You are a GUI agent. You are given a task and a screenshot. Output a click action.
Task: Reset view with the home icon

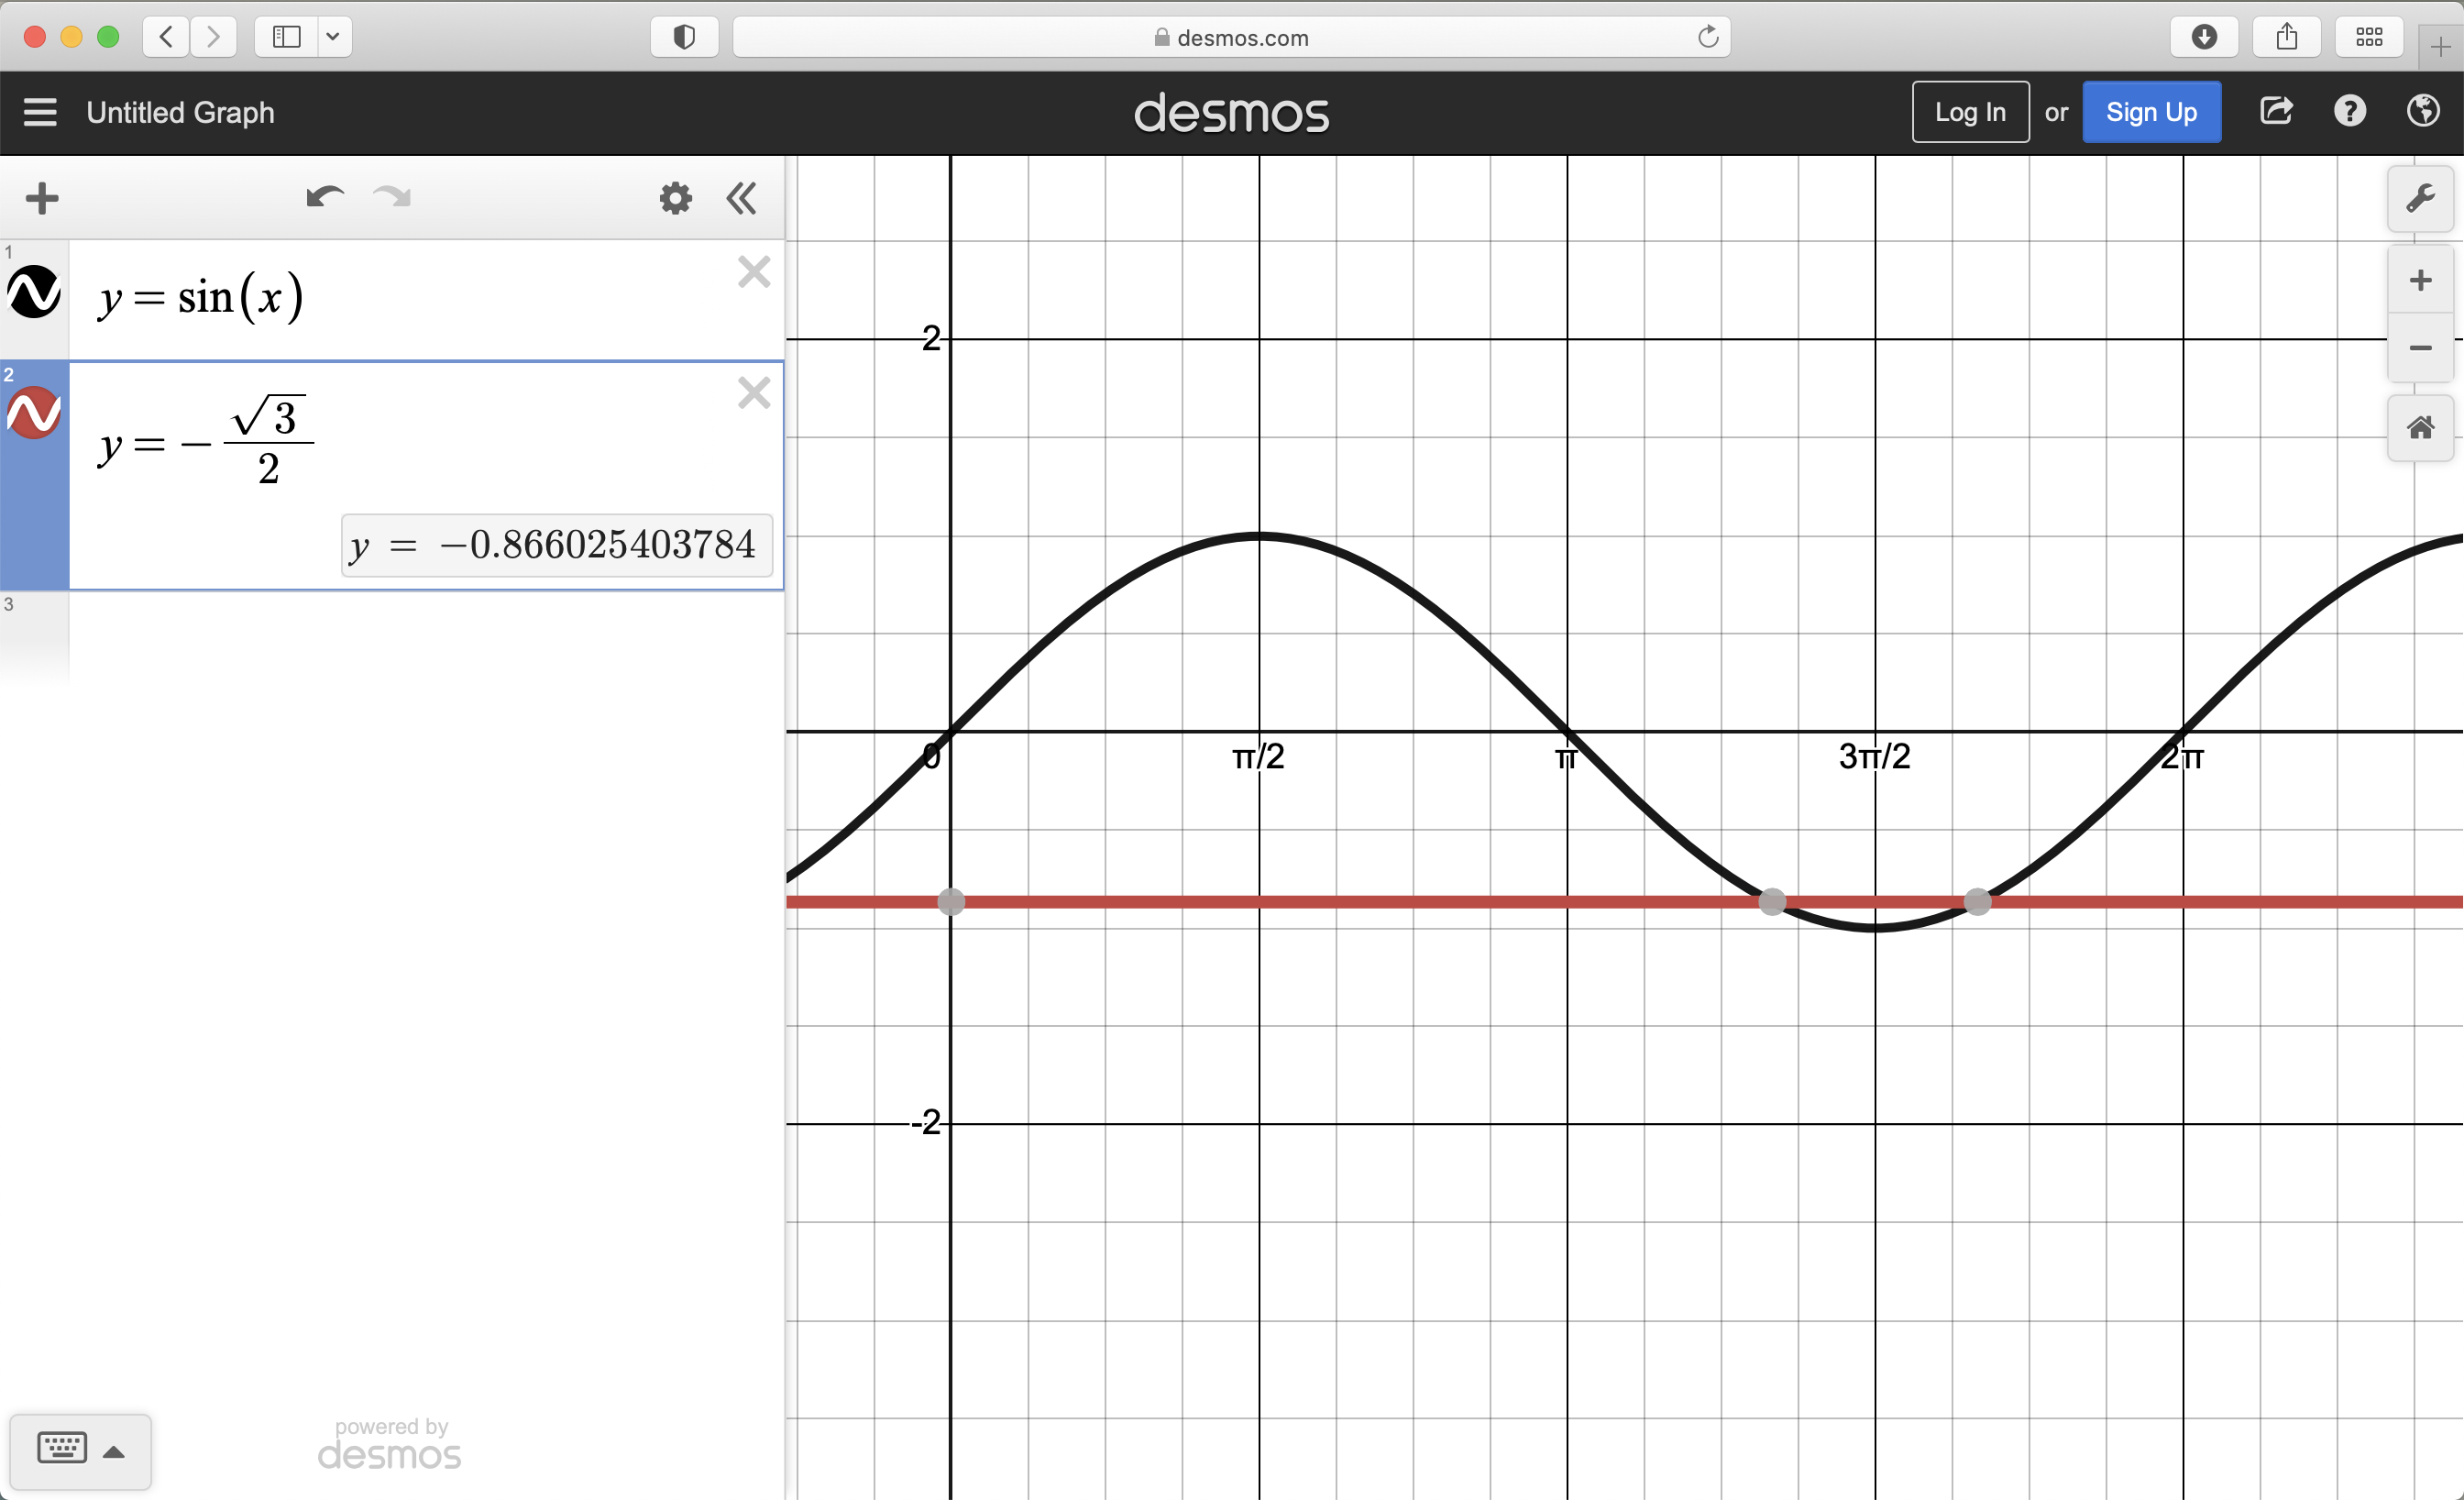click(x=2420, y=429)
